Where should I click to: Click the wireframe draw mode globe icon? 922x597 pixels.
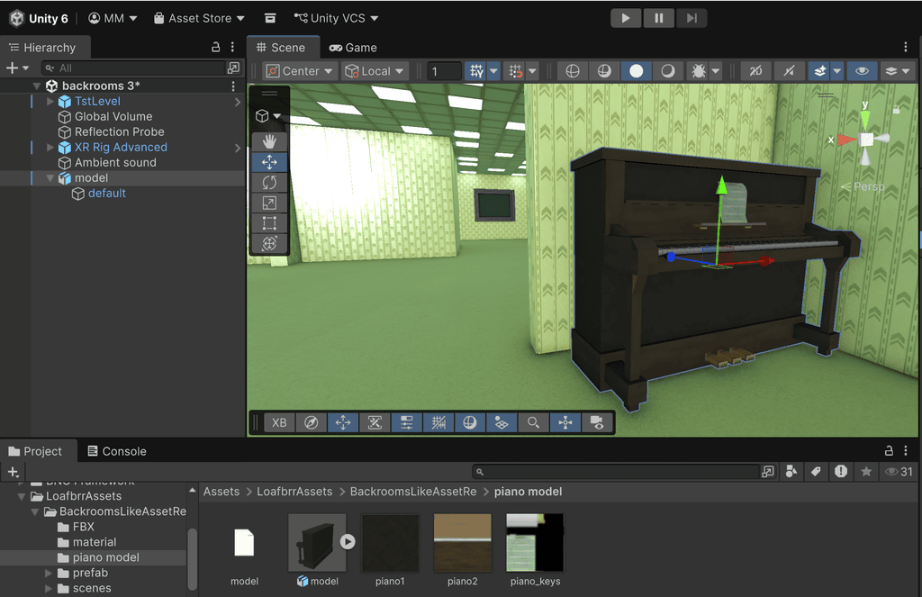click(x=572, y=71)
